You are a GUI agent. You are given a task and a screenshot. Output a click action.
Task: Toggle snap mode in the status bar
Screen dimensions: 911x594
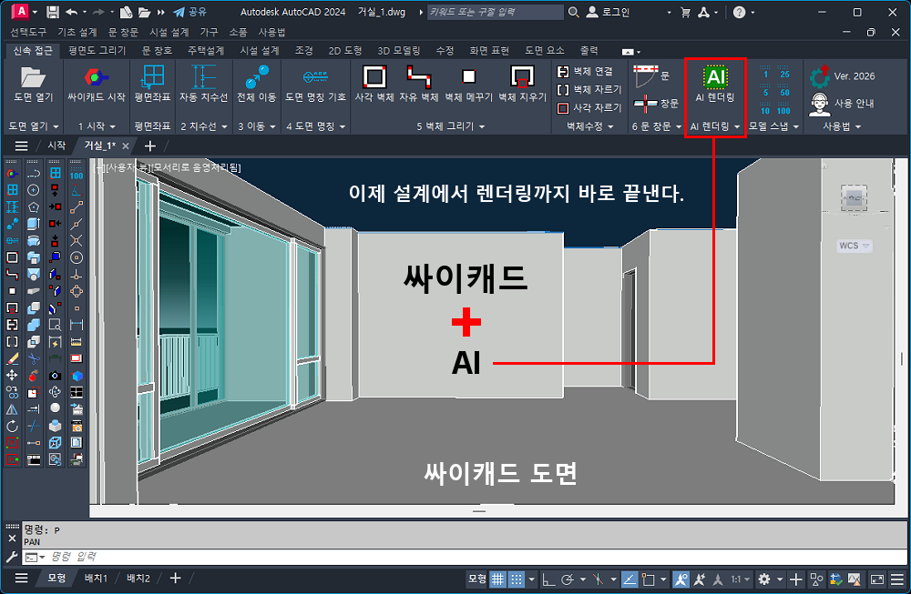click(517, 579)
